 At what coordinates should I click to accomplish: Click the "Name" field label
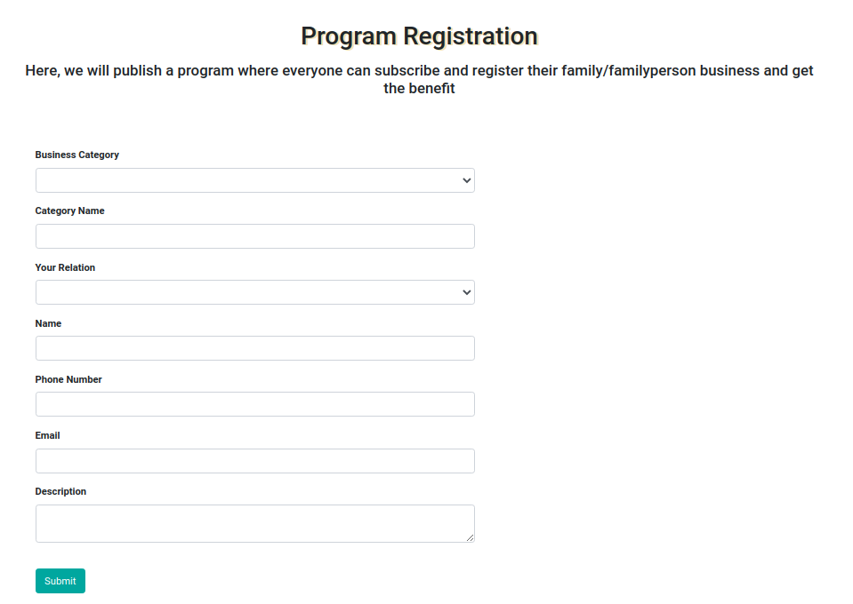coord(49,323)
